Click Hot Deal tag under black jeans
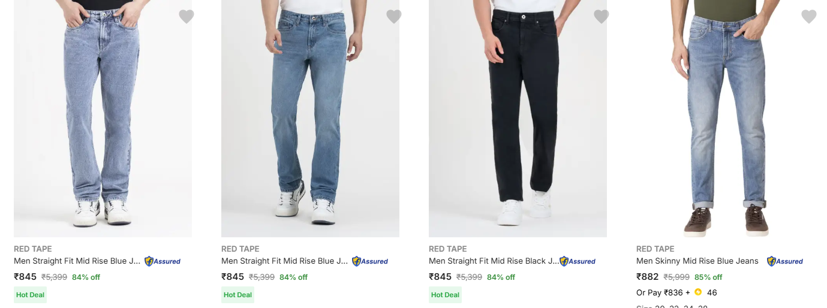Image resolution: width=827 pixels, height=308 pixels. pyautogui.click(x=445, y=295)
